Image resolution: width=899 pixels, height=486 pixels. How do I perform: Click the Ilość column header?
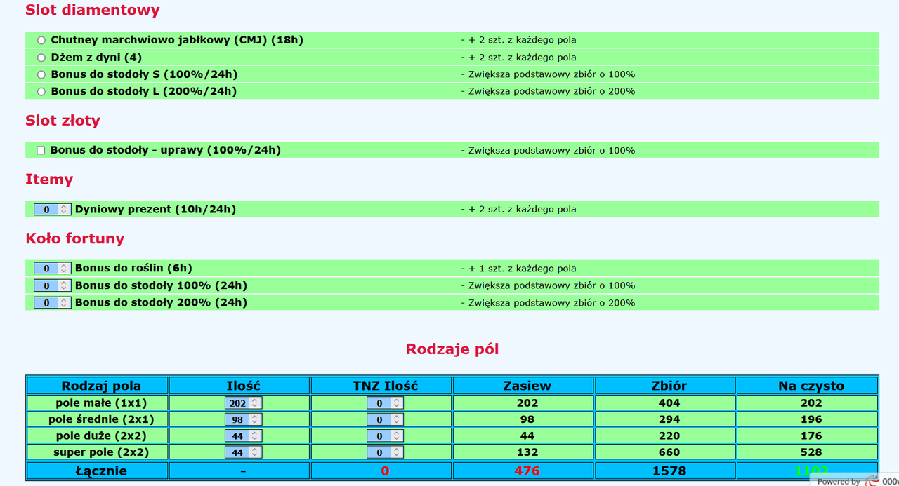tap(243, 386)
